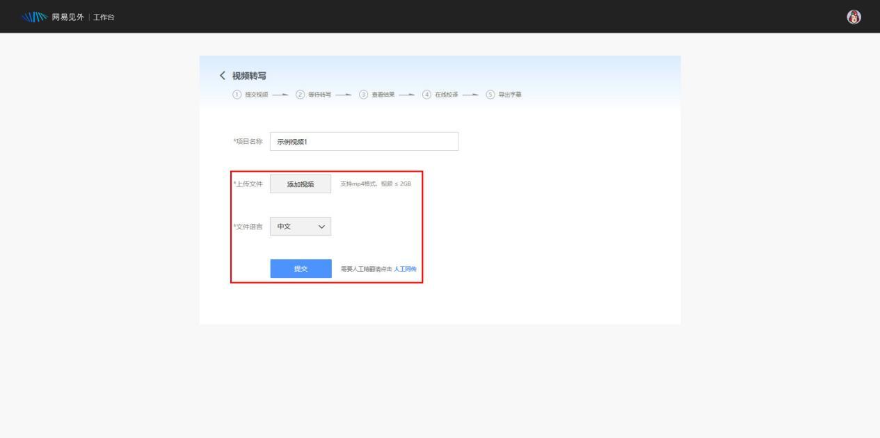The width and height of the screenshot is (880, 438).
Task: Focus the 项目名称 input field
Action: coord(364,141)
